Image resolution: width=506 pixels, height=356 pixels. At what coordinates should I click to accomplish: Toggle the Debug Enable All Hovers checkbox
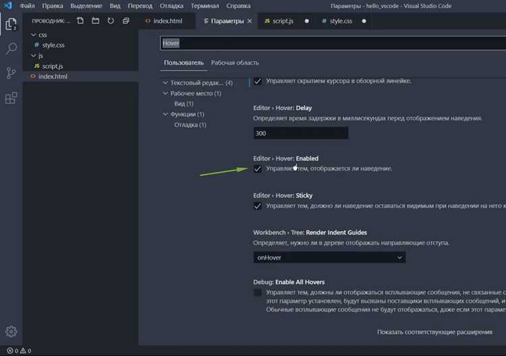point(258,293)
